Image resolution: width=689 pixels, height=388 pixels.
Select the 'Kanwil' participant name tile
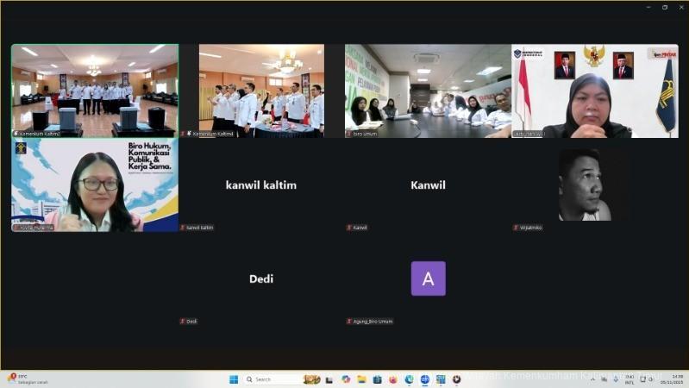click(x=428, y=185)
